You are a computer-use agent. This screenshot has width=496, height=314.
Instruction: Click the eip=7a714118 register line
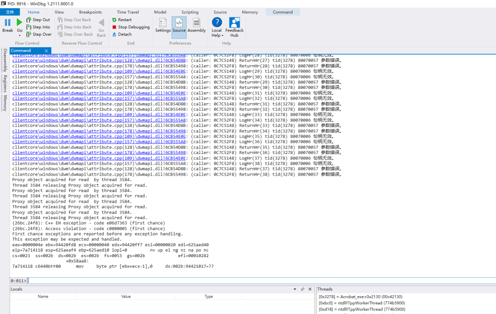tap(110, 250)
